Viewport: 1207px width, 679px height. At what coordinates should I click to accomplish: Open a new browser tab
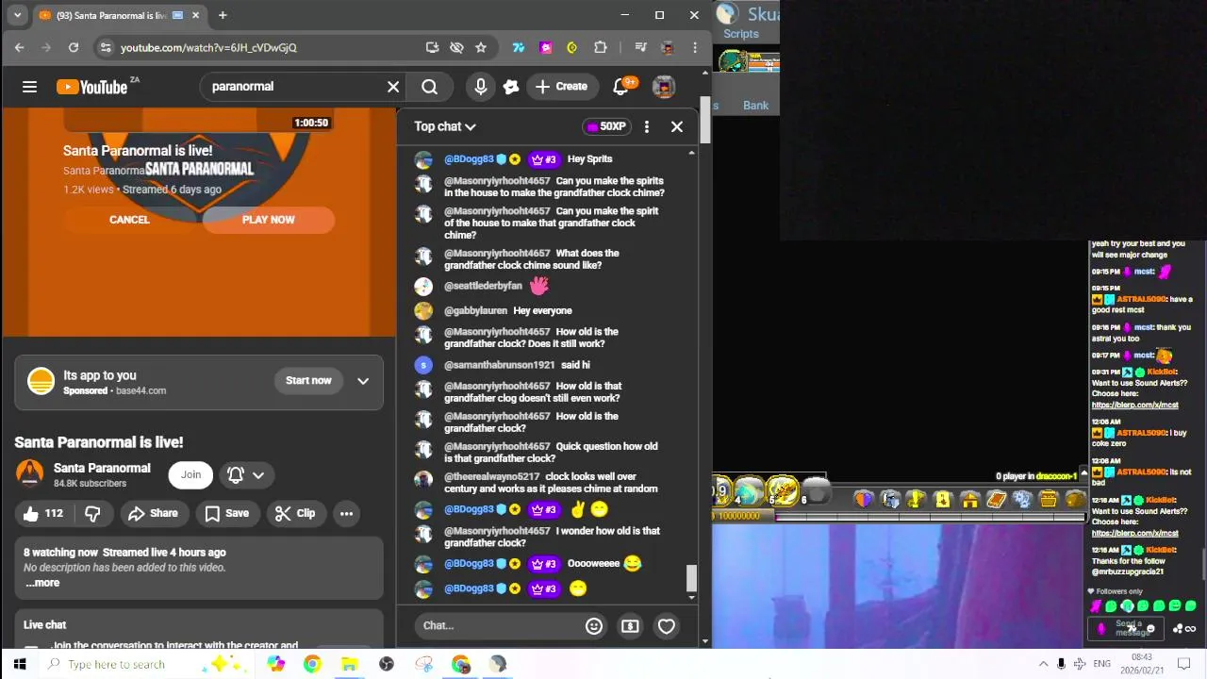(223, 15)
